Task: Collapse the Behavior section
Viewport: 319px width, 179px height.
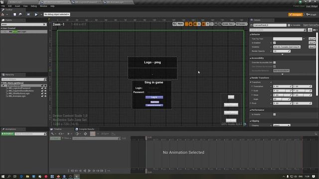Action: (x=250, y=34)
